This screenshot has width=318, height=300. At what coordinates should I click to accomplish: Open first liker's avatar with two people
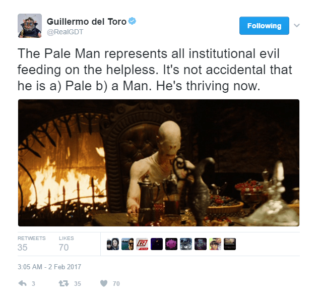pyautogui.click(x=113, y=244)
